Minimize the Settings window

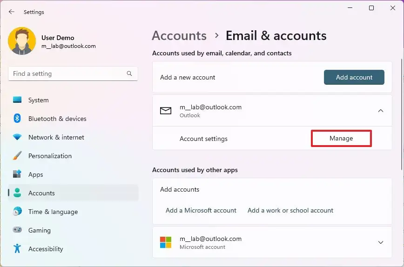coord(350,8)
